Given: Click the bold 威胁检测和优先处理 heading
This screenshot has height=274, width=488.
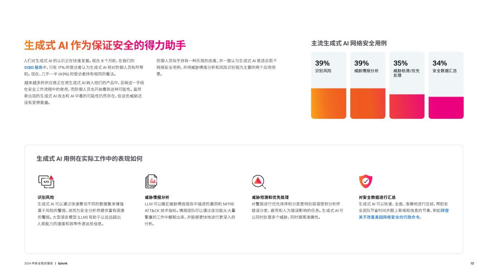Looking at the screenshot, I should click(x=270, y=197).
